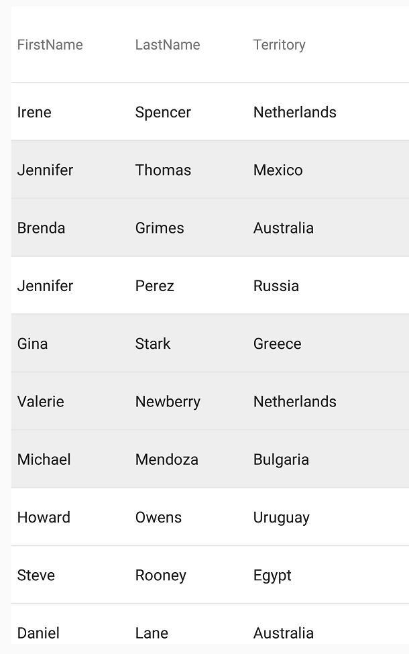Click the first name Irene

pyautogui.click(x=34, y=112)
